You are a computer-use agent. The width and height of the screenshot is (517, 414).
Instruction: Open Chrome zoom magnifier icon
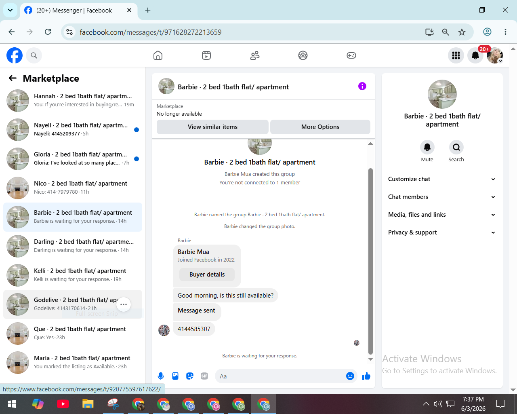pyautogui.click(x=446, y=32)
